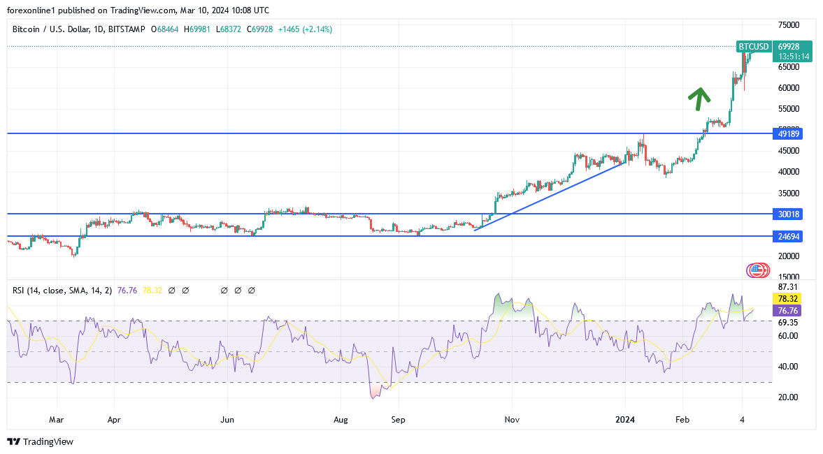Select the 30018 horizontal line price label
Screen dimensions: 823x454
click(788, 214)
